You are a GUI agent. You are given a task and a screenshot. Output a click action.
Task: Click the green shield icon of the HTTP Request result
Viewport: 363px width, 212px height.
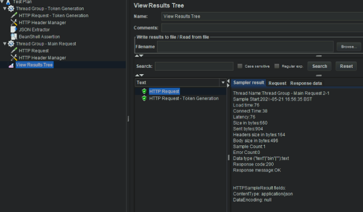[x=144, y=91]
